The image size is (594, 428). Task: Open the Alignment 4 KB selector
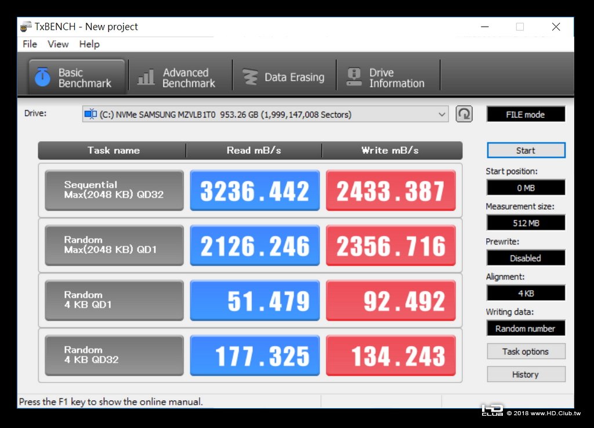[526, 293]
